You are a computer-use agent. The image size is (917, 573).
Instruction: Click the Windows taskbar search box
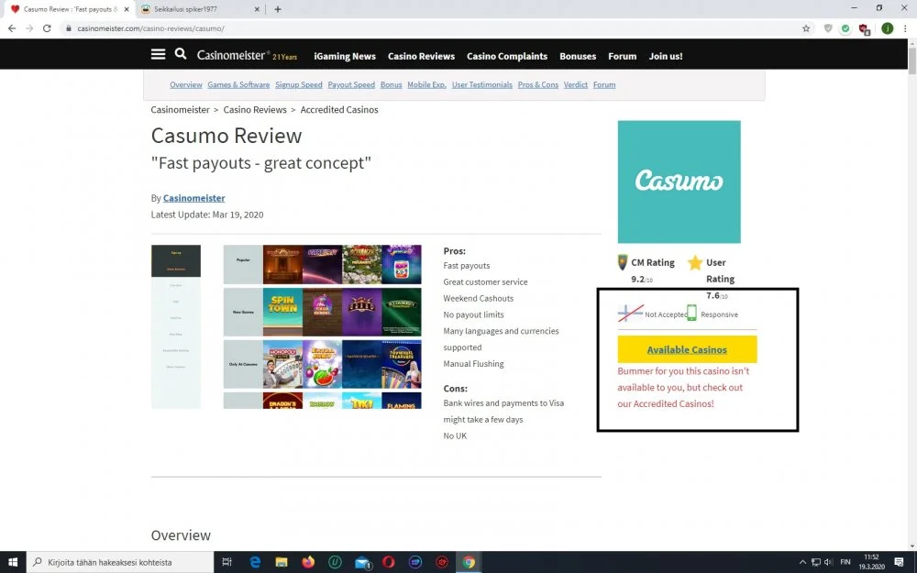(120, 562)
